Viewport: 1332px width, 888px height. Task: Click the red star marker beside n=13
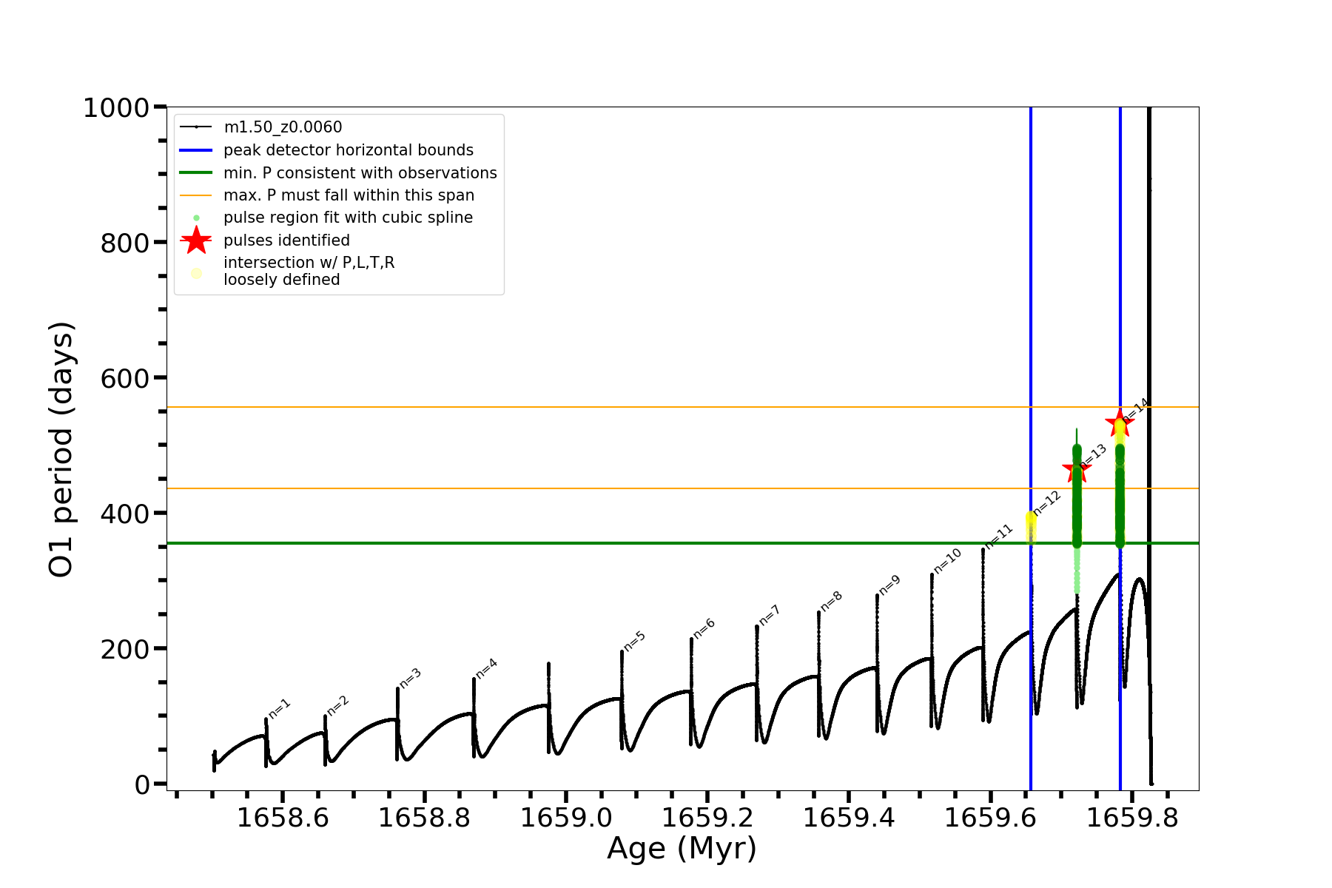pos(1075,468)
